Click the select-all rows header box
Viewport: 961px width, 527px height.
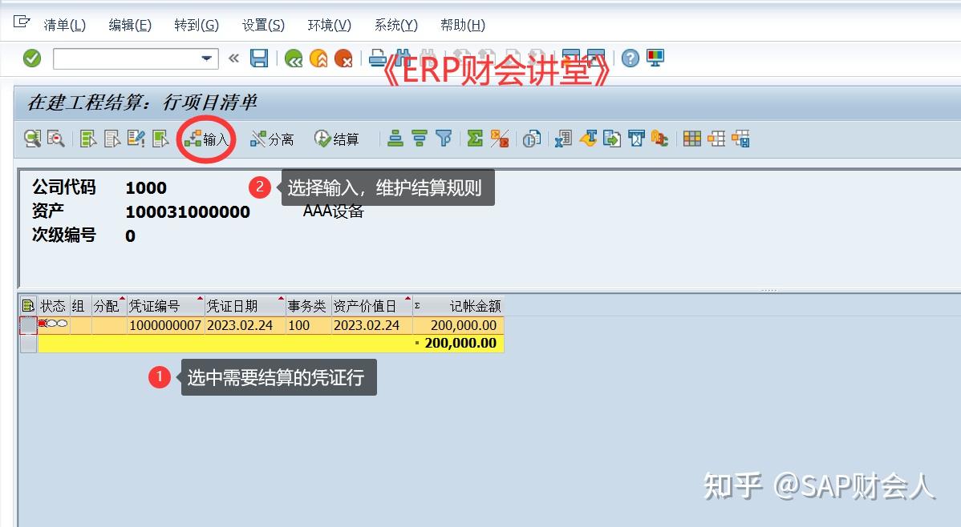[x=26, y=305]
